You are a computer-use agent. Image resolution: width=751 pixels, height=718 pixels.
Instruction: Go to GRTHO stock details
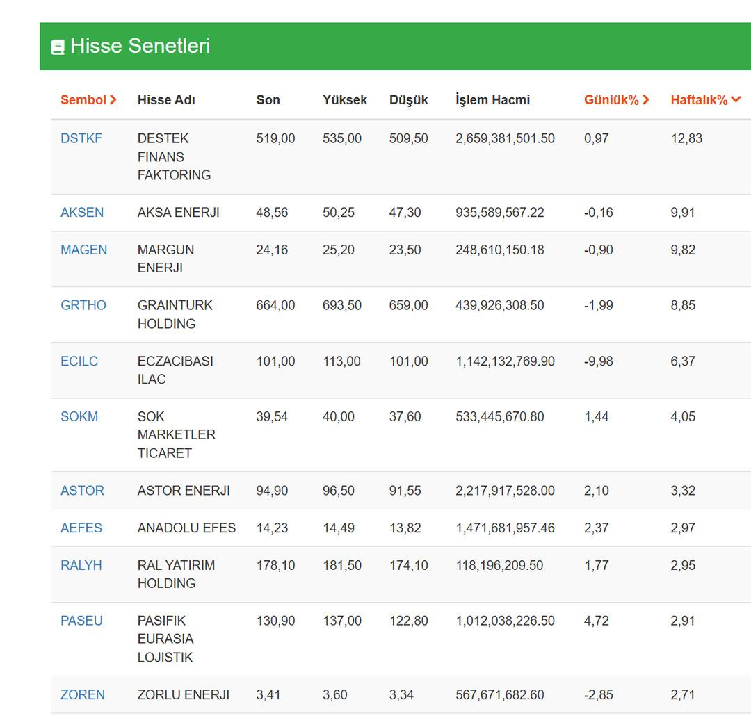(83, 305)
